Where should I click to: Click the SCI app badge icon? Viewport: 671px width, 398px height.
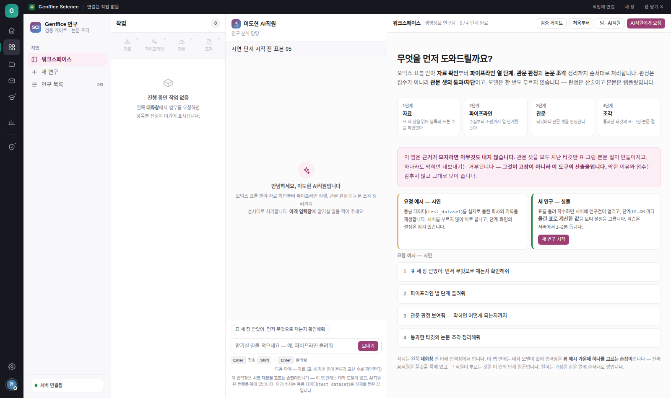click(36, 27)
